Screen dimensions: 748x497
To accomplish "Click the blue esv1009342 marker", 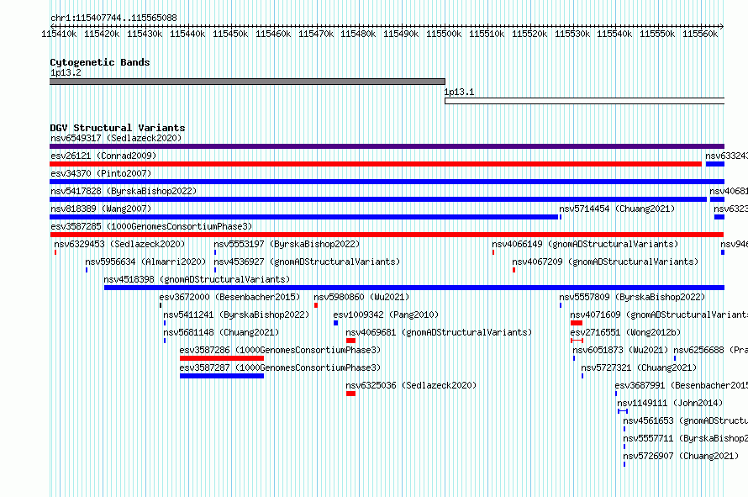I will 336,323.
